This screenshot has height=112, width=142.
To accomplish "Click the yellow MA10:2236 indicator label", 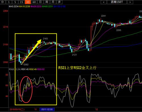I will tap(25, 7).
